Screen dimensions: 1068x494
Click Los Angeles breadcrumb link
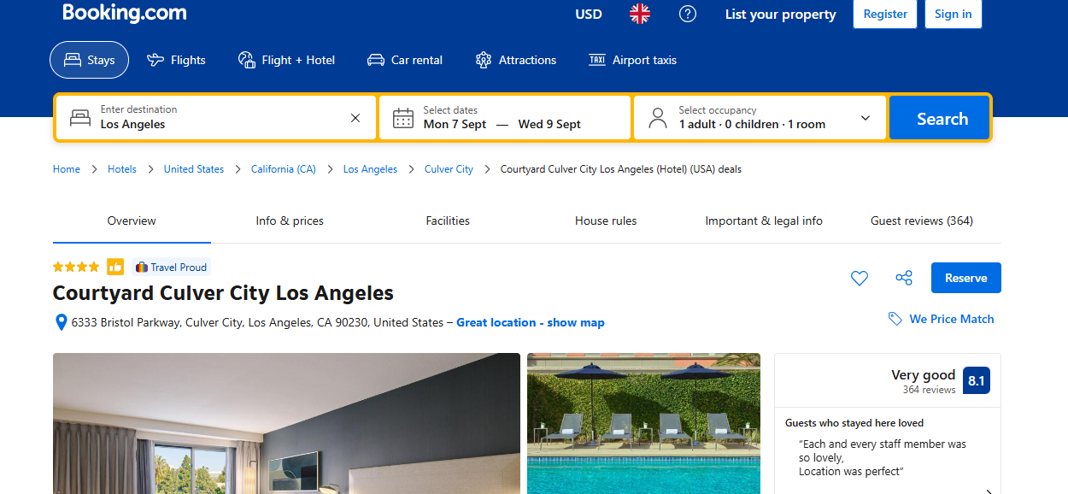370,169
